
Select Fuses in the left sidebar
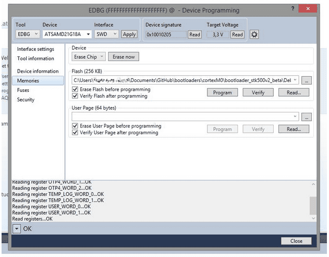[x=23, y=90]
